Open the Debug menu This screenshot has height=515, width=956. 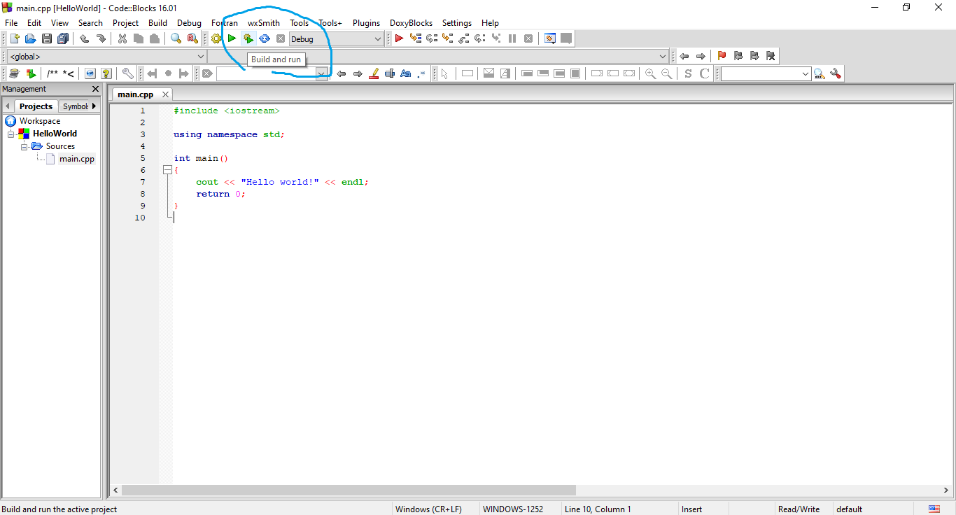click(189, 23)
